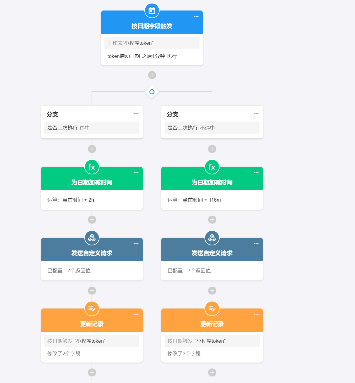Image resolution: width=355 pixels, height=383 pixels.
Task: Click the calendar trigger icon at top
Action: [152, 11]
